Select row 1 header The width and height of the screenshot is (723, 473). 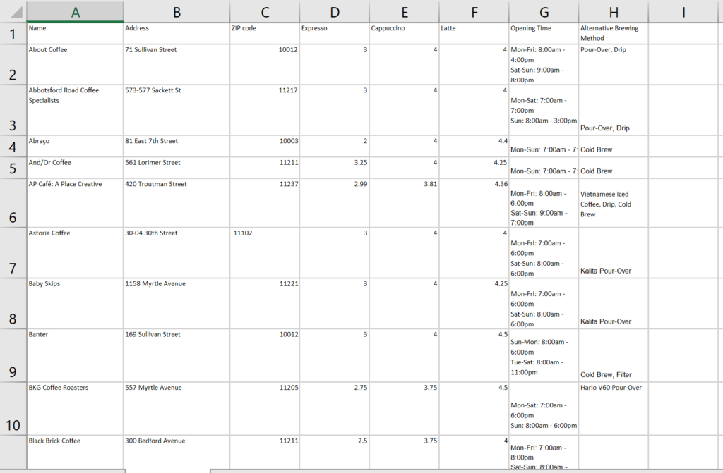coord(13,33)
